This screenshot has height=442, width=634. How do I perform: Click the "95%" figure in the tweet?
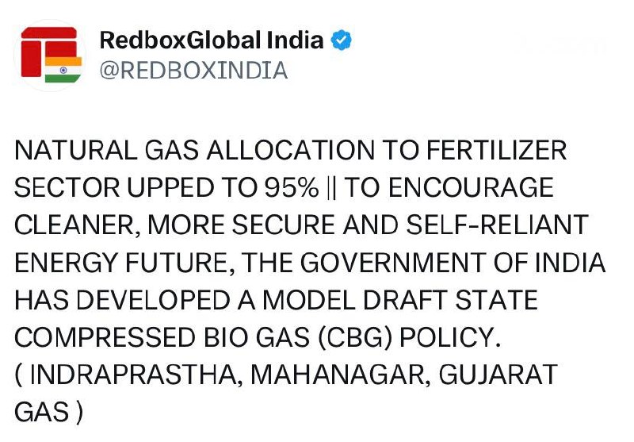(x=292, y=189)
